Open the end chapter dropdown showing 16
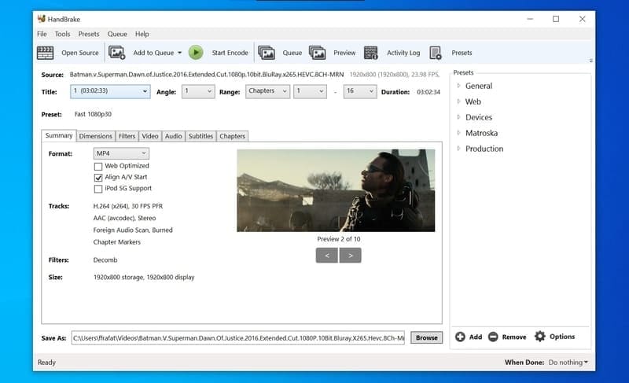 click(x=360, y=91)
